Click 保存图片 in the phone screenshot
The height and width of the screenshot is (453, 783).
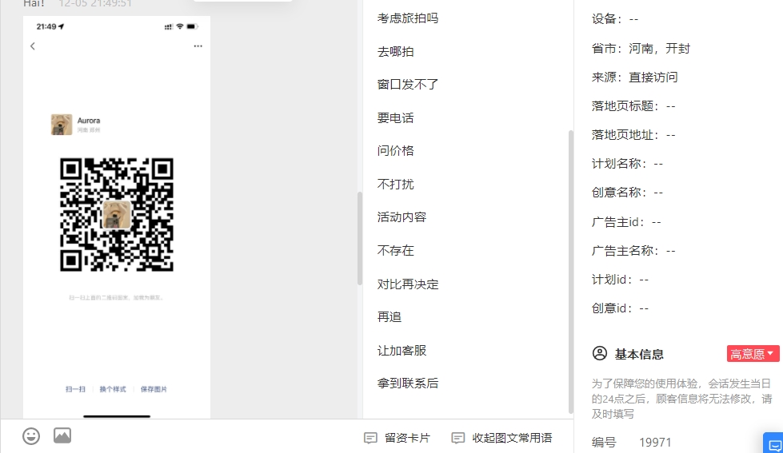(154, 389)
